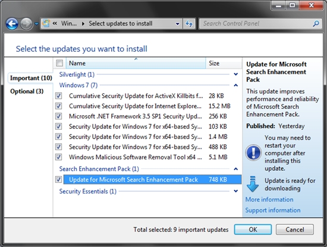The height and width of the screenshot is (247, 327).
Task: Click the '748 KB' size value
Action: [x=218, y=179]
